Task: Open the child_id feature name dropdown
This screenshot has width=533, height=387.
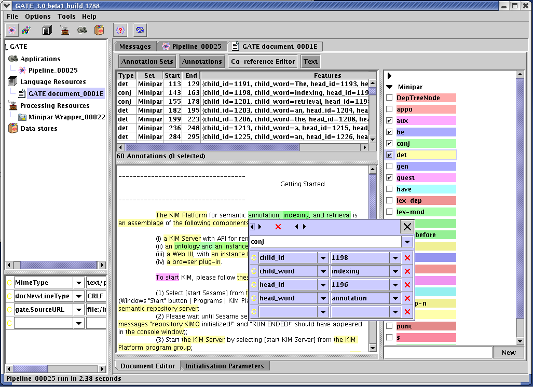Action: (x=323, y=258)
